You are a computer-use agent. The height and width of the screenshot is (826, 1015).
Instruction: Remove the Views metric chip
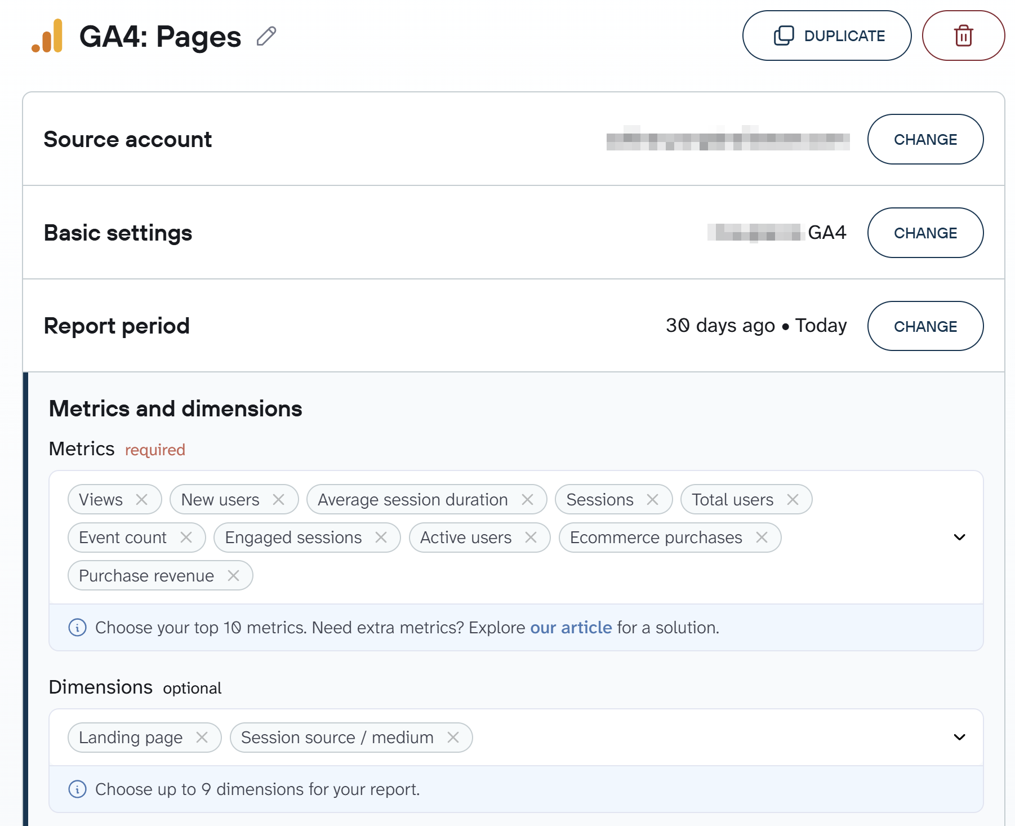(142, 500)
